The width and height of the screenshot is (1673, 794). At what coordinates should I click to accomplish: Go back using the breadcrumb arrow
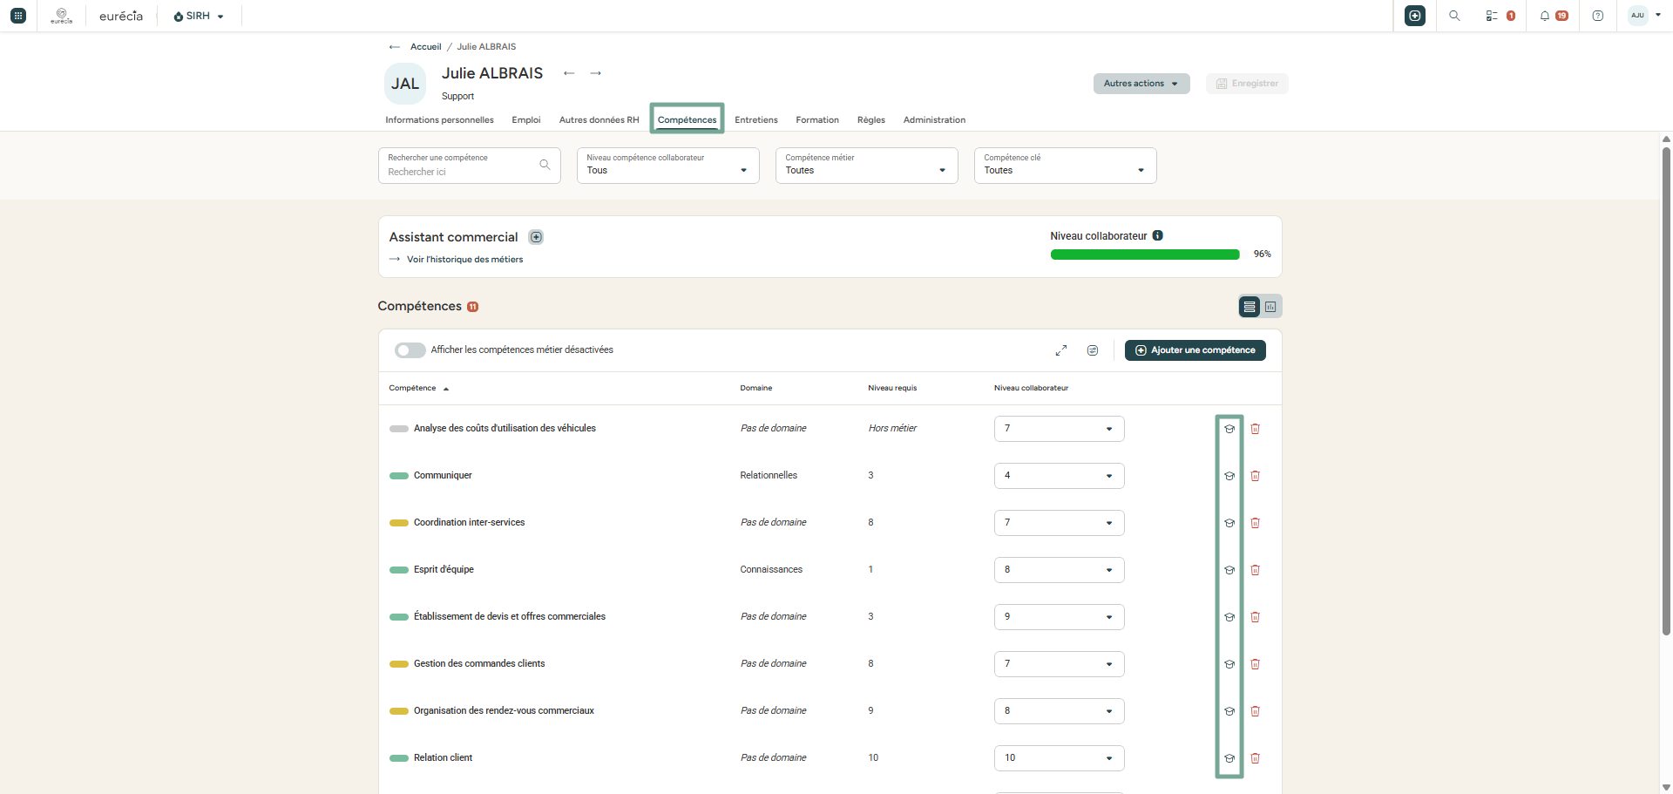point(395,47)
